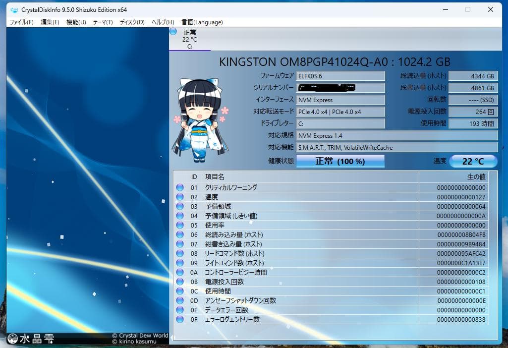Screen dimensions: 508x348
Task: Select the health indicator beside 予備領域
Action: (179, 206)
